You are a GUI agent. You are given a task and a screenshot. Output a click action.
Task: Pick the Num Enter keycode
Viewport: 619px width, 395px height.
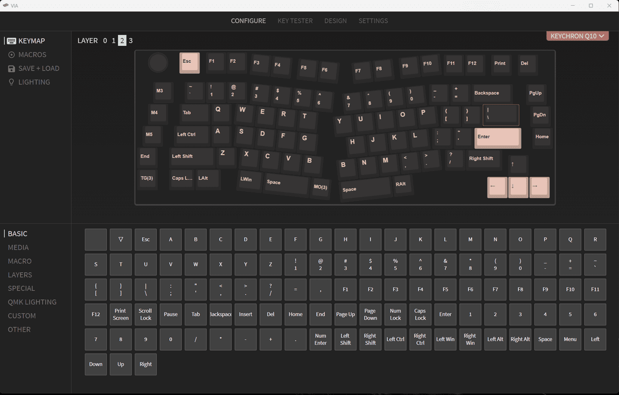click(321, 339)
